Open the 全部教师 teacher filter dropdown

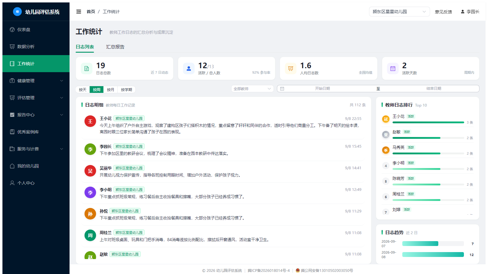(x=252, y=89)
